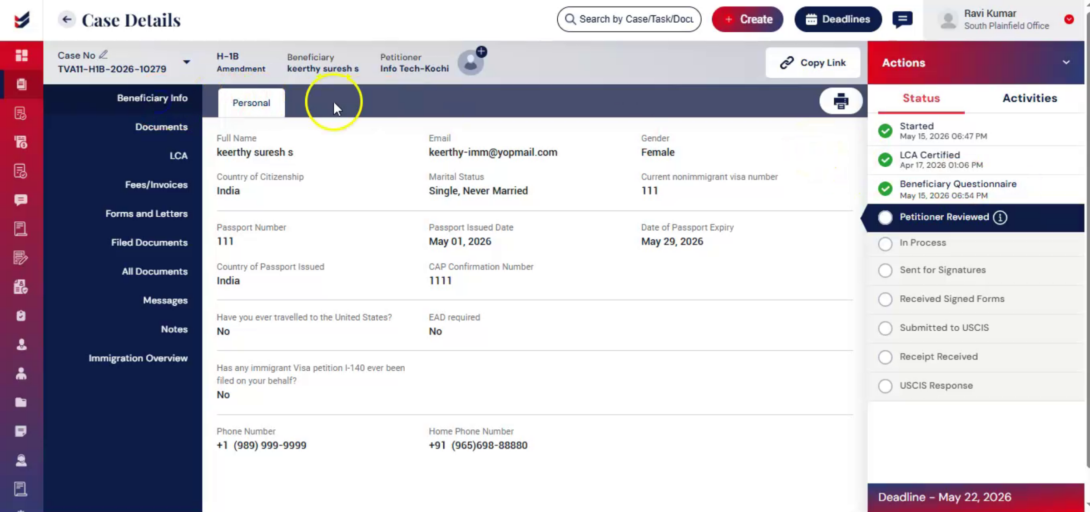Click the green check beside LCA Certified
1090x512 pixels.
pyautogui.click(x=885, y=159)
